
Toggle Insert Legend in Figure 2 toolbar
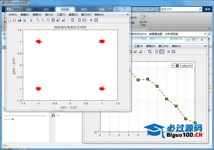point(84,20)
